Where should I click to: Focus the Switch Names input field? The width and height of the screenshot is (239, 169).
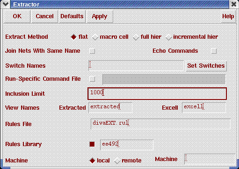[x=136, y=66]
